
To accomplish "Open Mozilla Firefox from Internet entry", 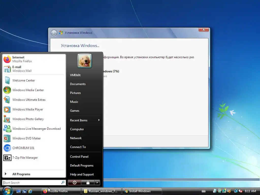I will 34,59.
